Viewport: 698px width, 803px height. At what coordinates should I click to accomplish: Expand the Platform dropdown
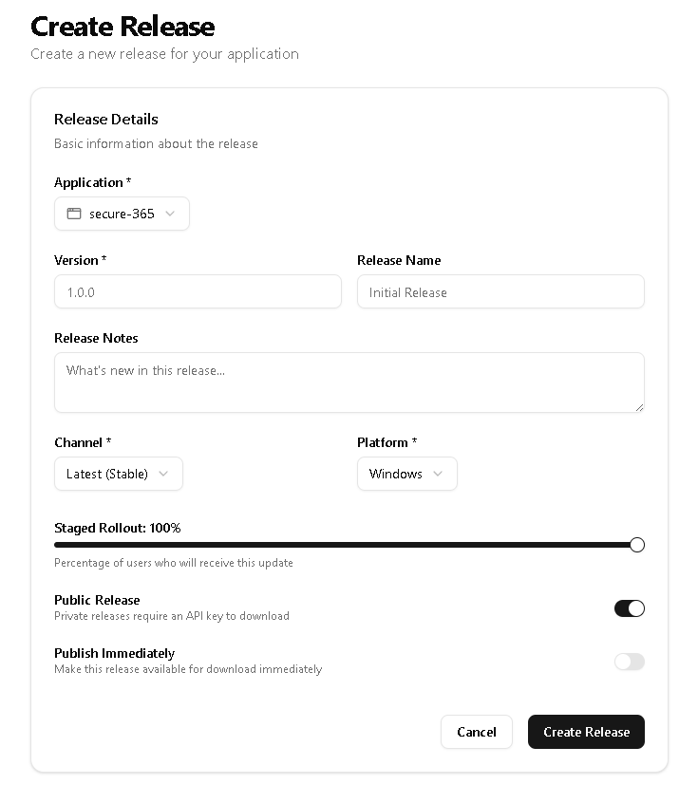tap(406, 474)
